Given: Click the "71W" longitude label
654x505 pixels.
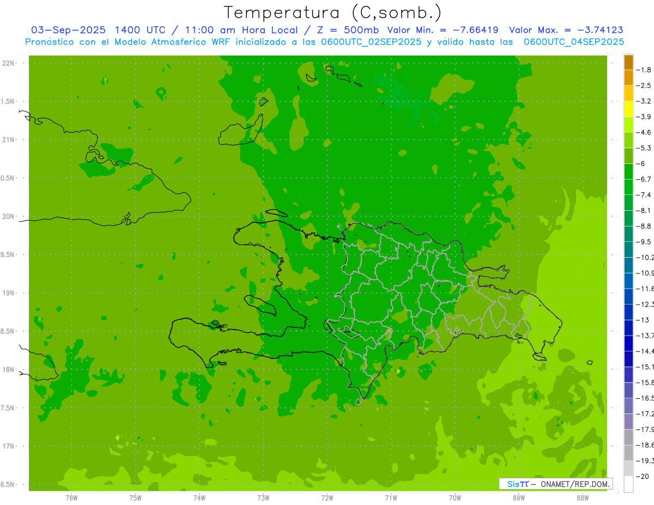Looking at the screenshot, I should [x=391, y=498].
